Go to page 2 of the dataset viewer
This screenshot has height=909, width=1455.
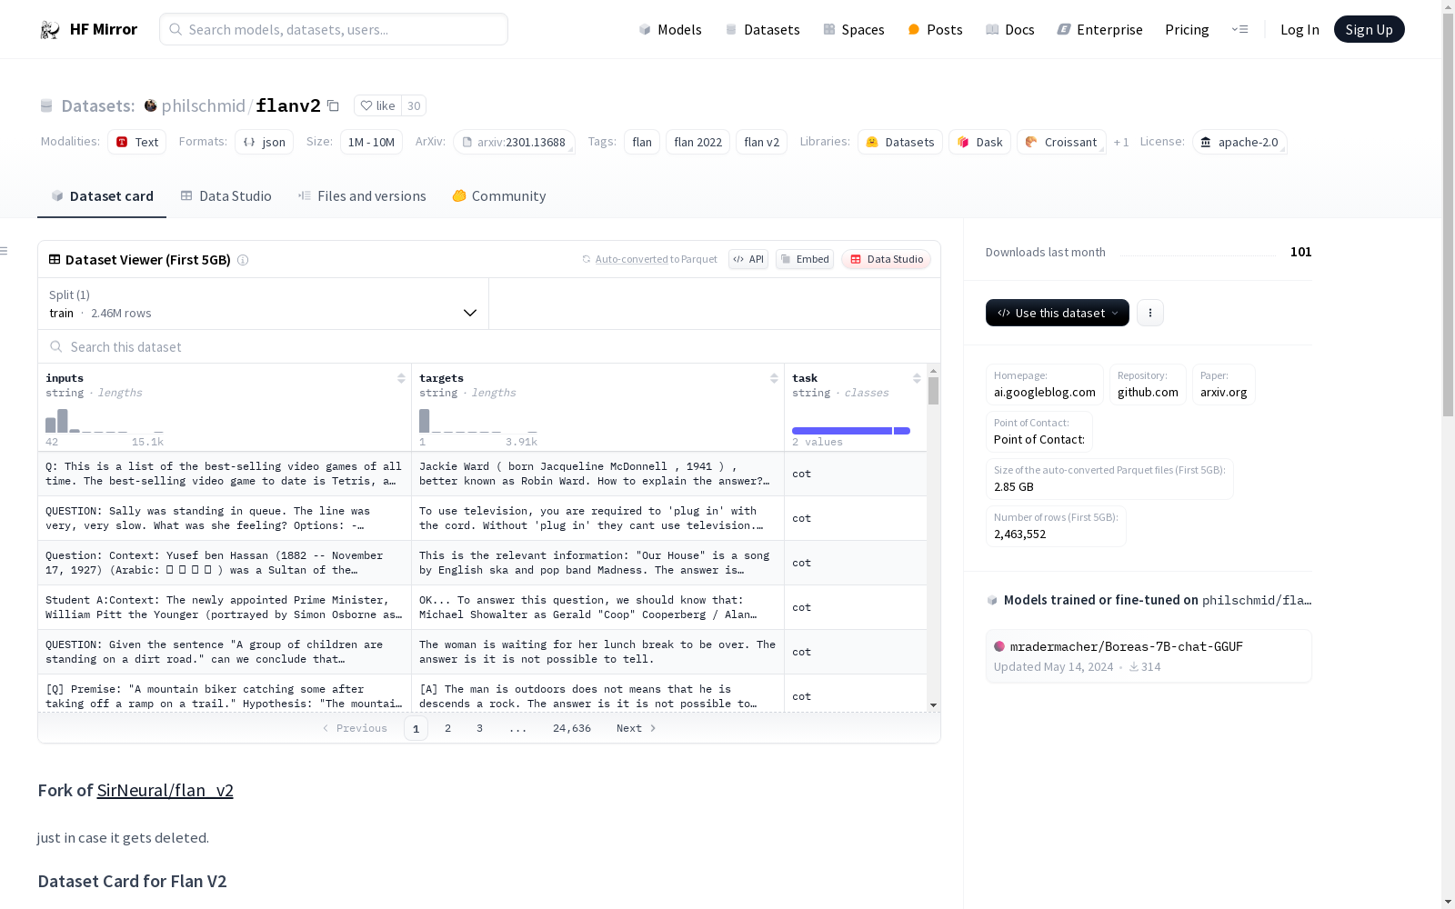[447, 728]
